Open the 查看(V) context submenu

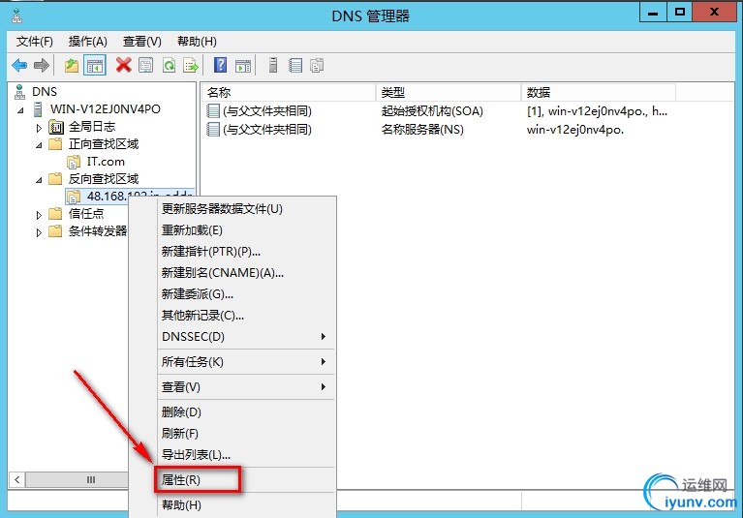245,387
